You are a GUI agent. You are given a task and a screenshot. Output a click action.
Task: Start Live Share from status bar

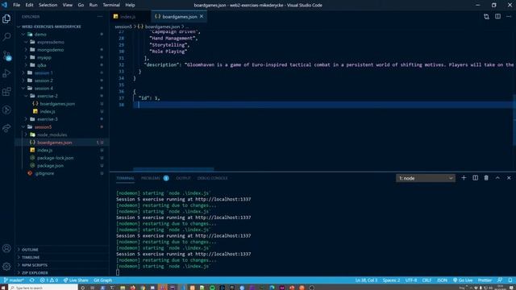[x=76, y=280]
